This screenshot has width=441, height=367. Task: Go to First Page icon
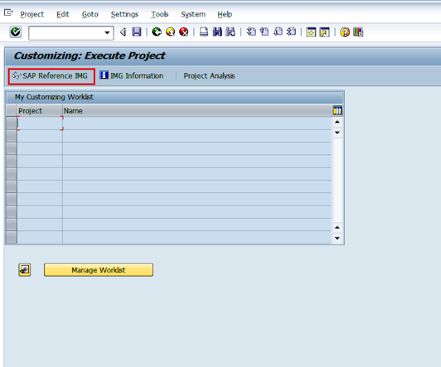coord(251,32)
